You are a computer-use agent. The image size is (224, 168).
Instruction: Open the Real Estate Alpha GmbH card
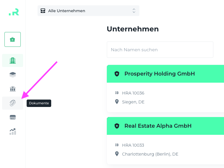[158, 126]
